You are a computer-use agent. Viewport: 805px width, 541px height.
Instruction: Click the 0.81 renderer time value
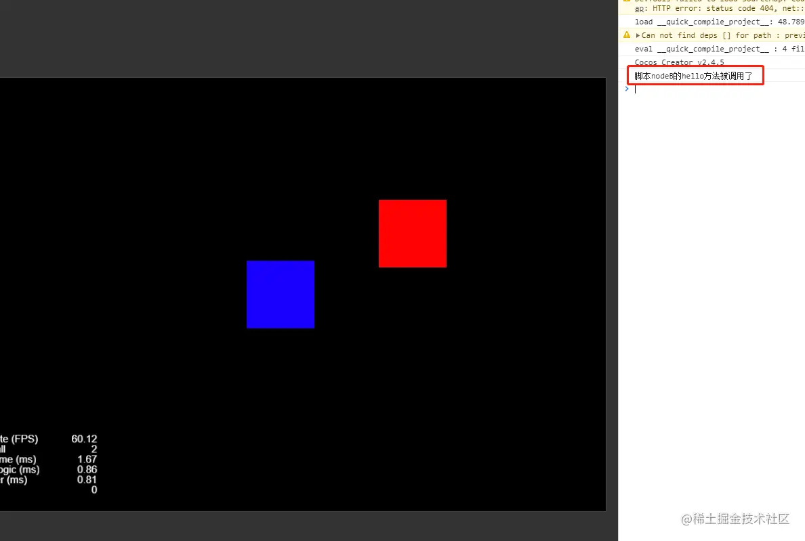coord(87,479)
